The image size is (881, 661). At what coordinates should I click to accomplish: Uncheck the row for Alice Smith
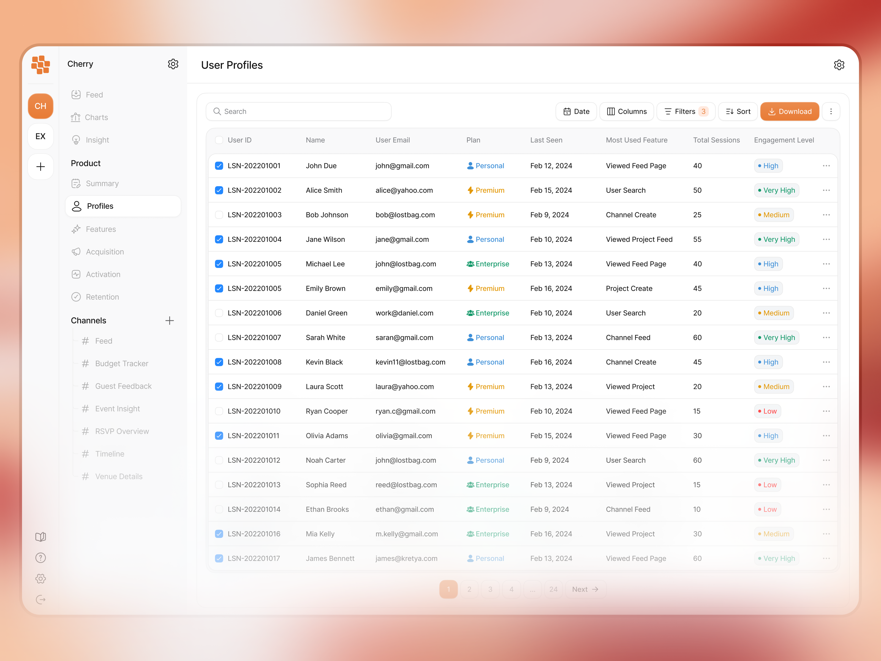219,190
